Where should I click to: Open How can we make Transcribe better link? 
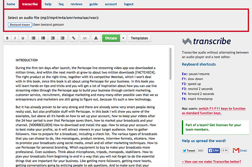pos(211,161)
